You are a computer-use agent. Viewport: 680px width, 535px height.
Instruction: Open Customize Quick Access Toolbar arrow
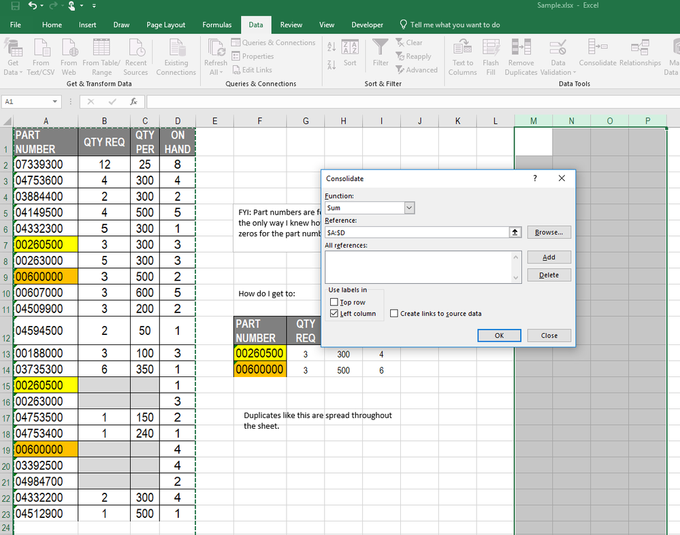coord(94,5)
